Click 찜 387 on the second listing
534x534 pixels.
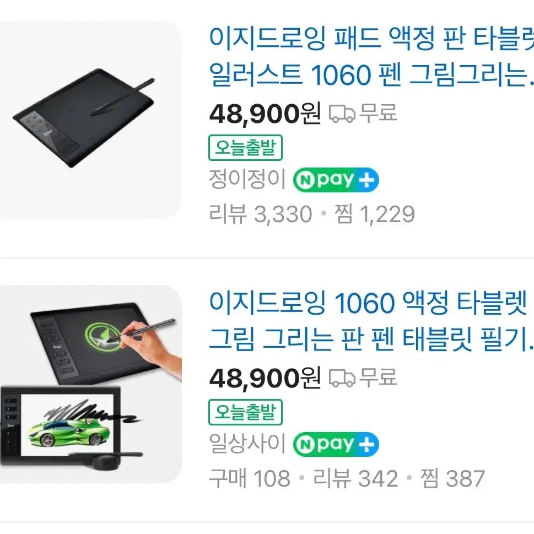452,478
